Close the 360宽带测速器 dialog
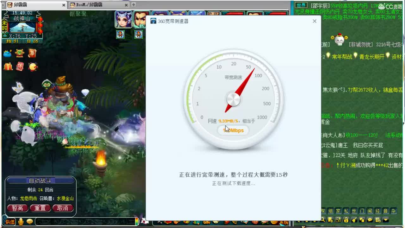 point(314,21)
